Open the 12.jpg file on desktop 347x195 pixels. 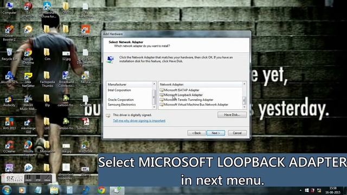(x=66, y=56)
